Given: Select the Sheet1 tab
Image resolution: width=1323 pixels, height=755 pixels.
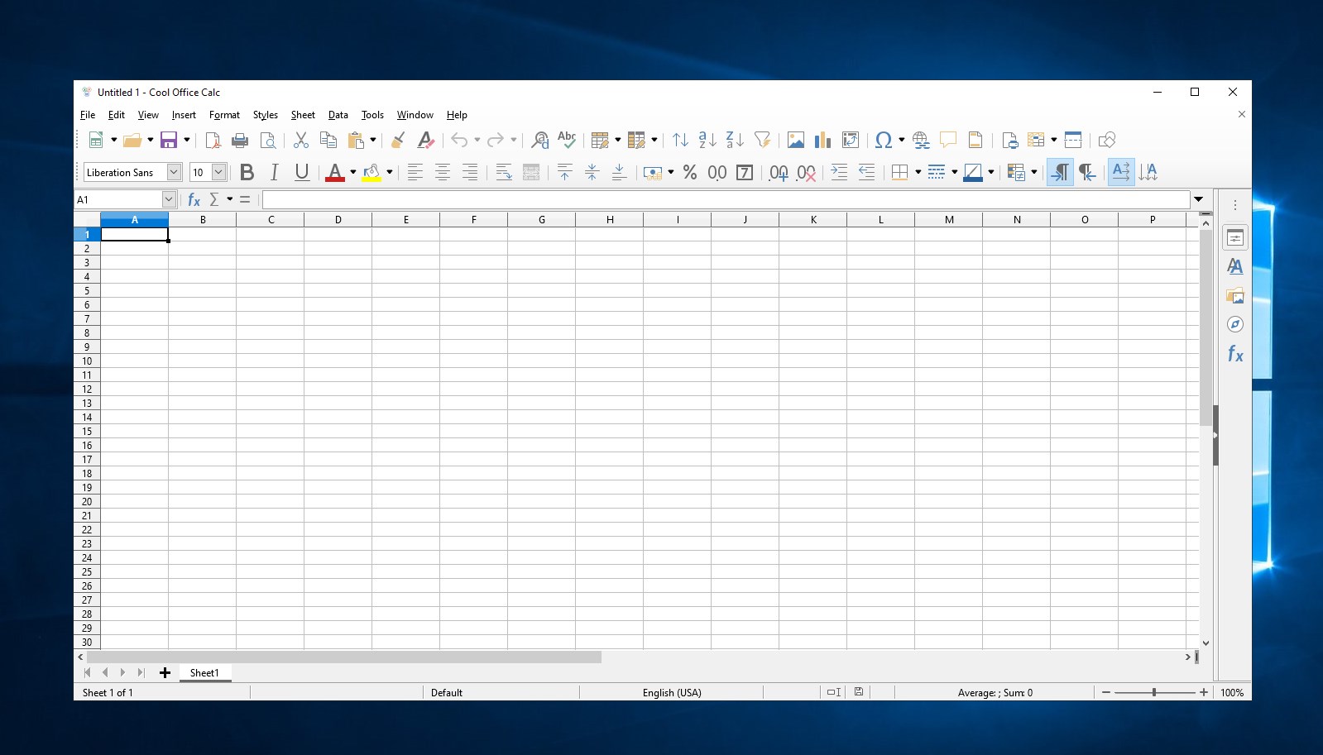Looking at the screenshot, I should [204, 673].
